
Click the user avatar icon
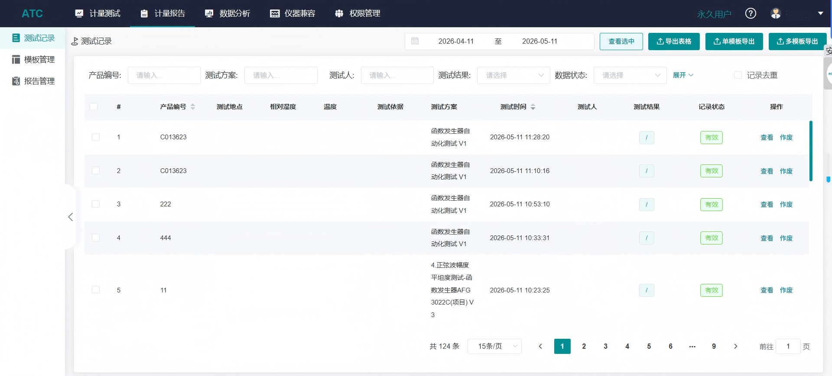coord(776,13)
